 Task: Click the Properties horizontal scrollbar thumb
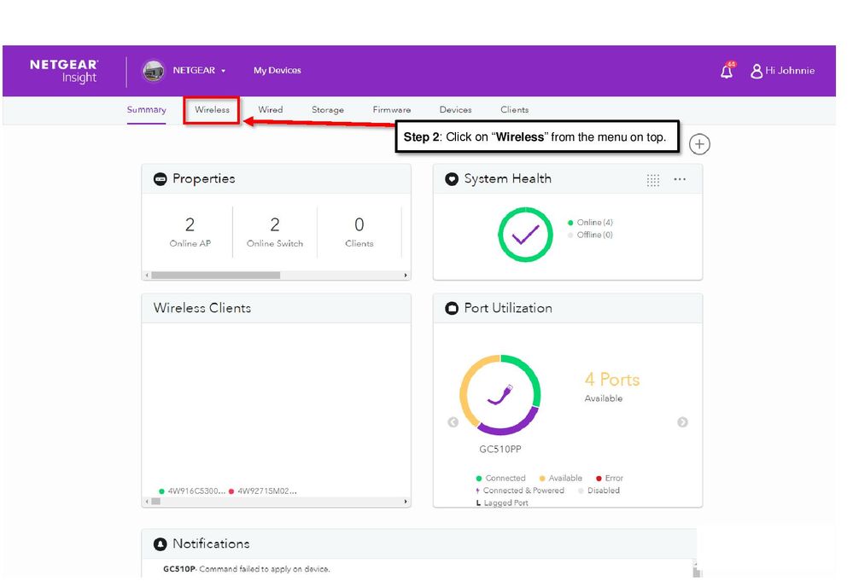(216, 276)
